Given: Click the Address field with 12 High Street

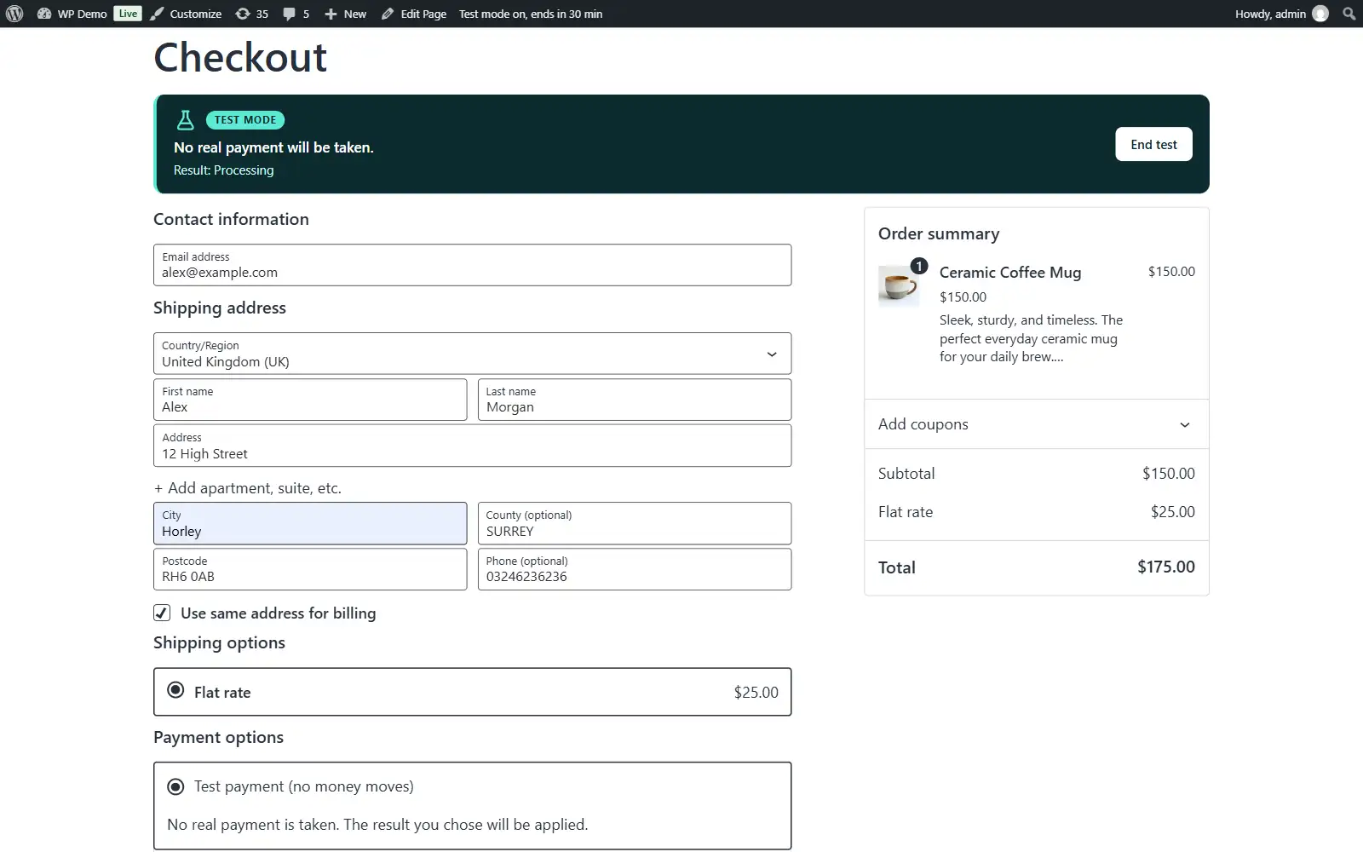Looking at the screenshot, I should (x=472, y=446).
